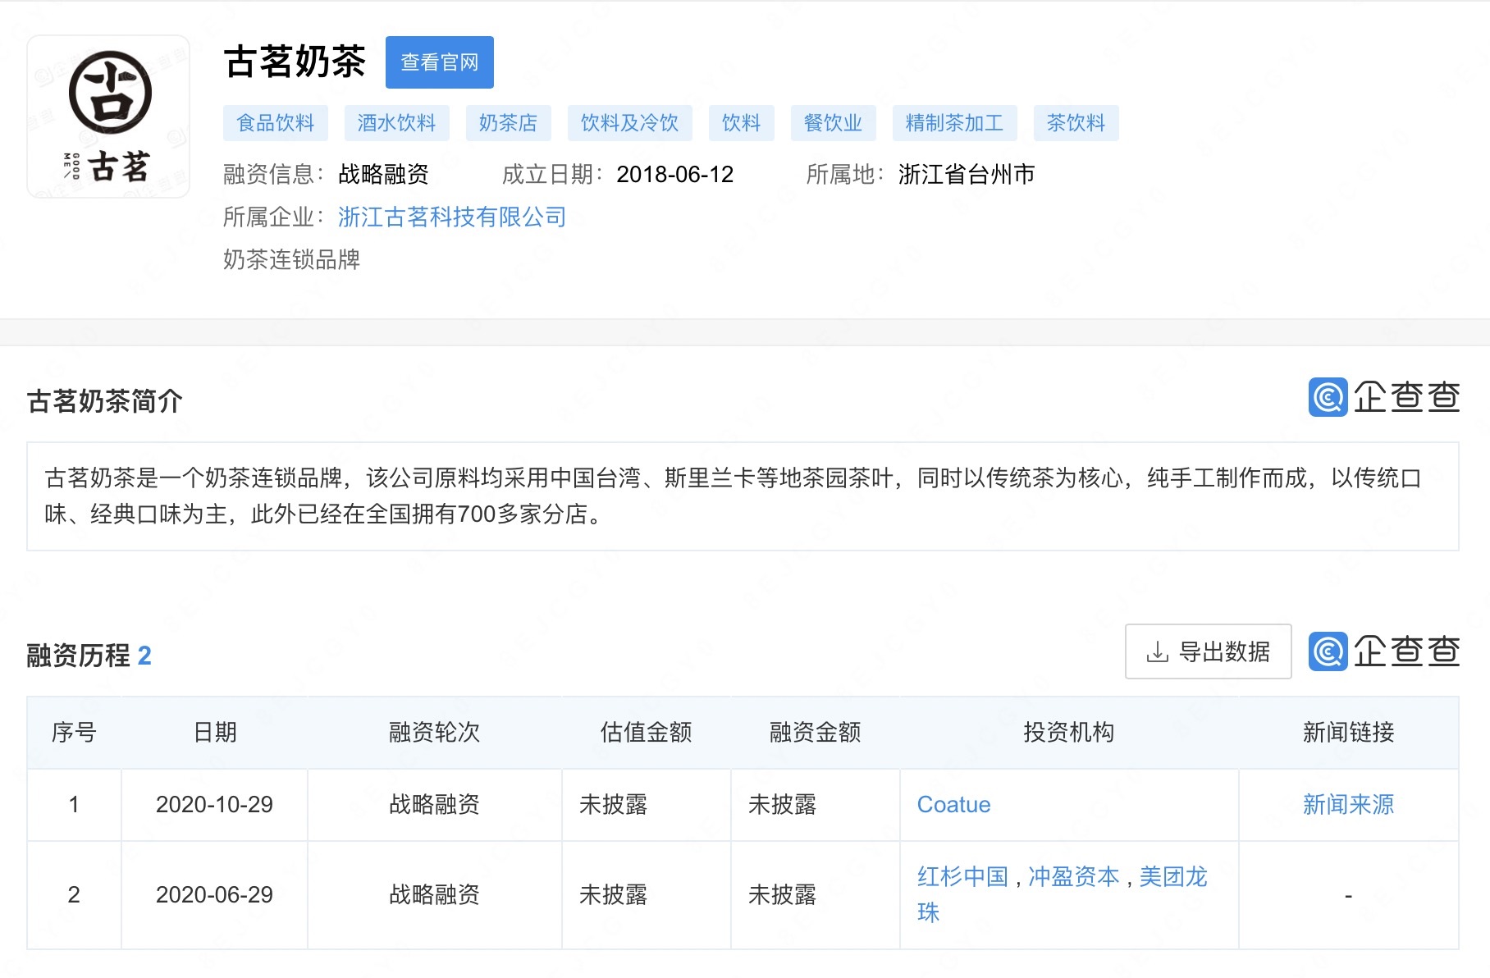Click the 古茗 brand logo image
The image size is (1490, 978).
pos(108,117)
